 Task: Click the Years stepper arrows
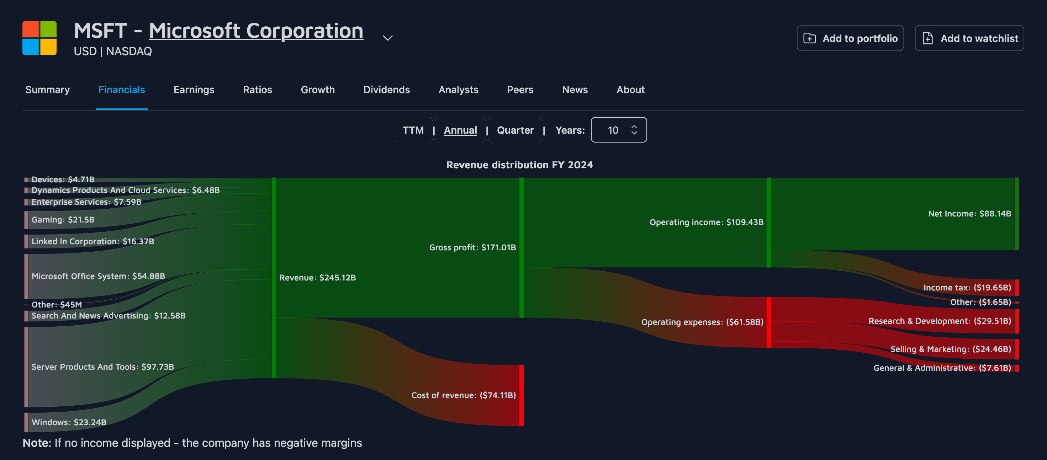634,130
